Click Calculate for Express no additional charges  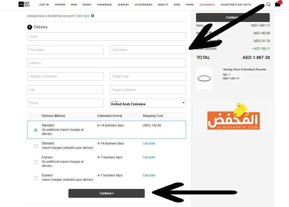[x=149, y=157]
